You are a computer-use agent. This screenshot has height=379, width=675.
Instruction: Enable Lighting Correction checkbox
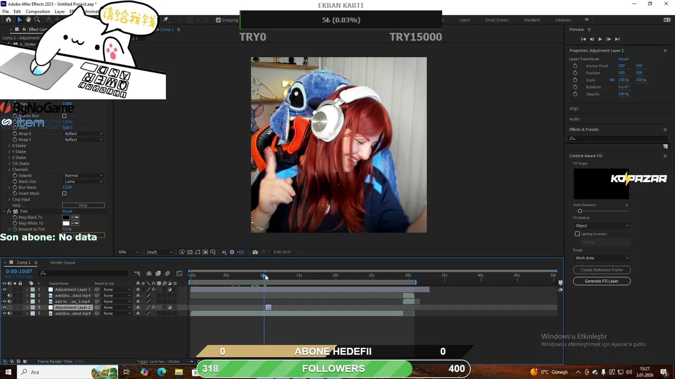(577, 234)
